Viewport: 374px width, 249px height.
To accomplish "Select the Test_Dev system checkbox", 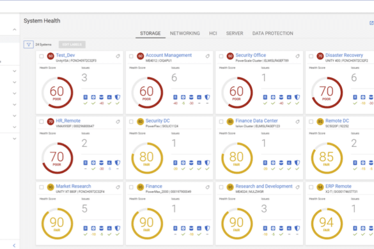I will [x=42, y=56].
